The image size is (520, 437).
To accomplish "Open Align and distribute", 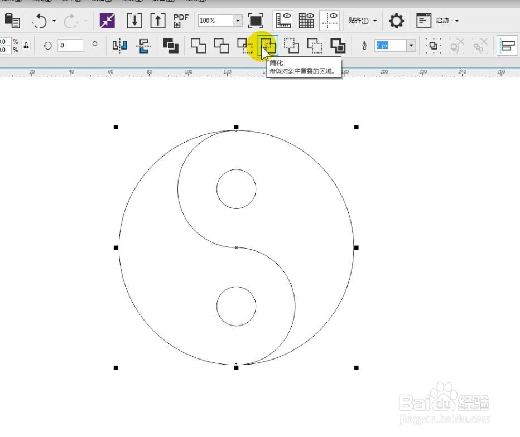I will point(507,45).
